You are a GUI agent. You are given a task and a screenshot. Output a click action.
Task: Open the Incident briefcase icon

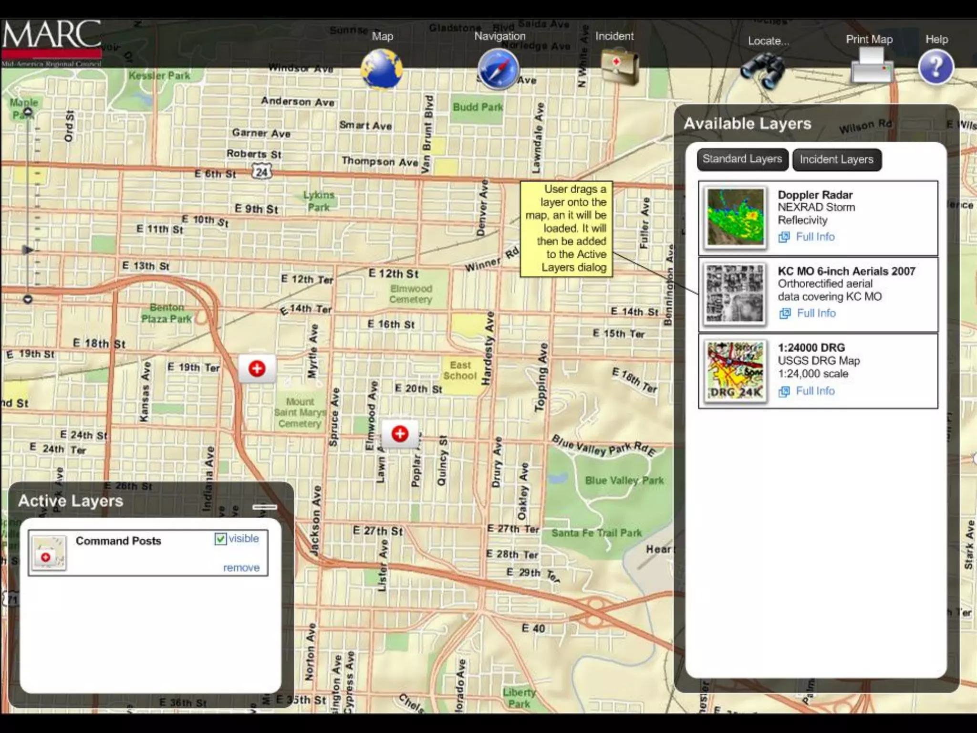click(619, 68)
